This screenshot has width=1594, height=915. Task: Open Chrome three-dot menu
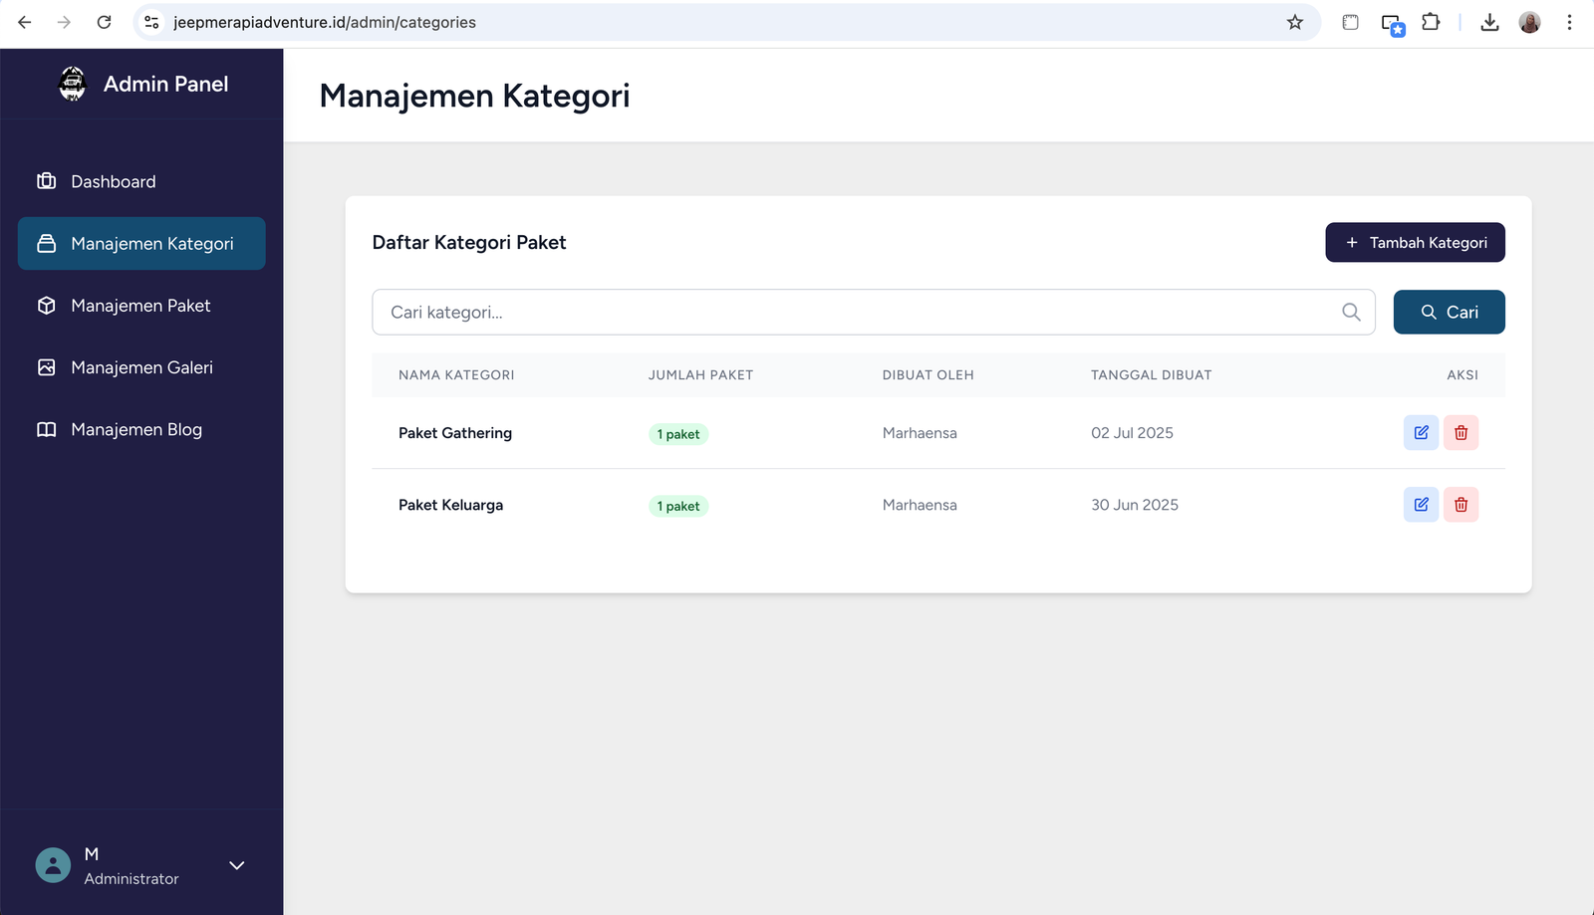(x=1569, y=22)
